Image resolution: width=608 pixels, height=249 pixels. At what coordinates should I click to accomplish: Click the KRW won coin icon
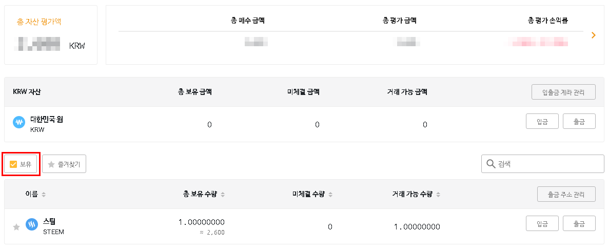(19, 123)
